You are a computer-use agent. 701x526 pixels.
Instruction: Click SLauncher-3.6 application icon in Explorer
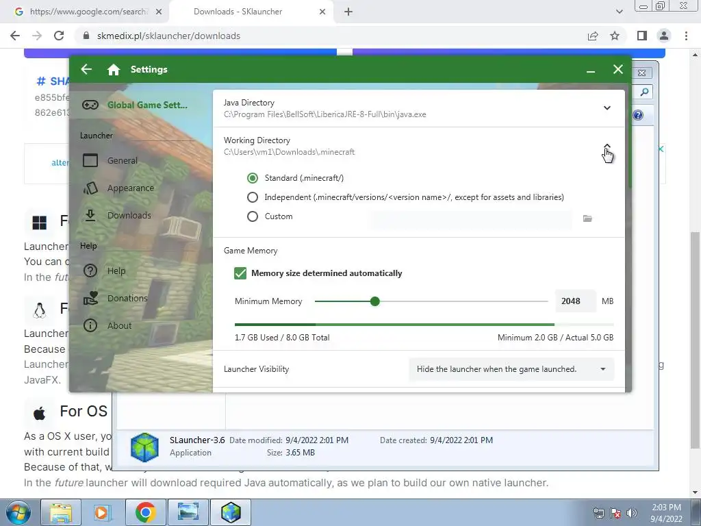point(145,447)
